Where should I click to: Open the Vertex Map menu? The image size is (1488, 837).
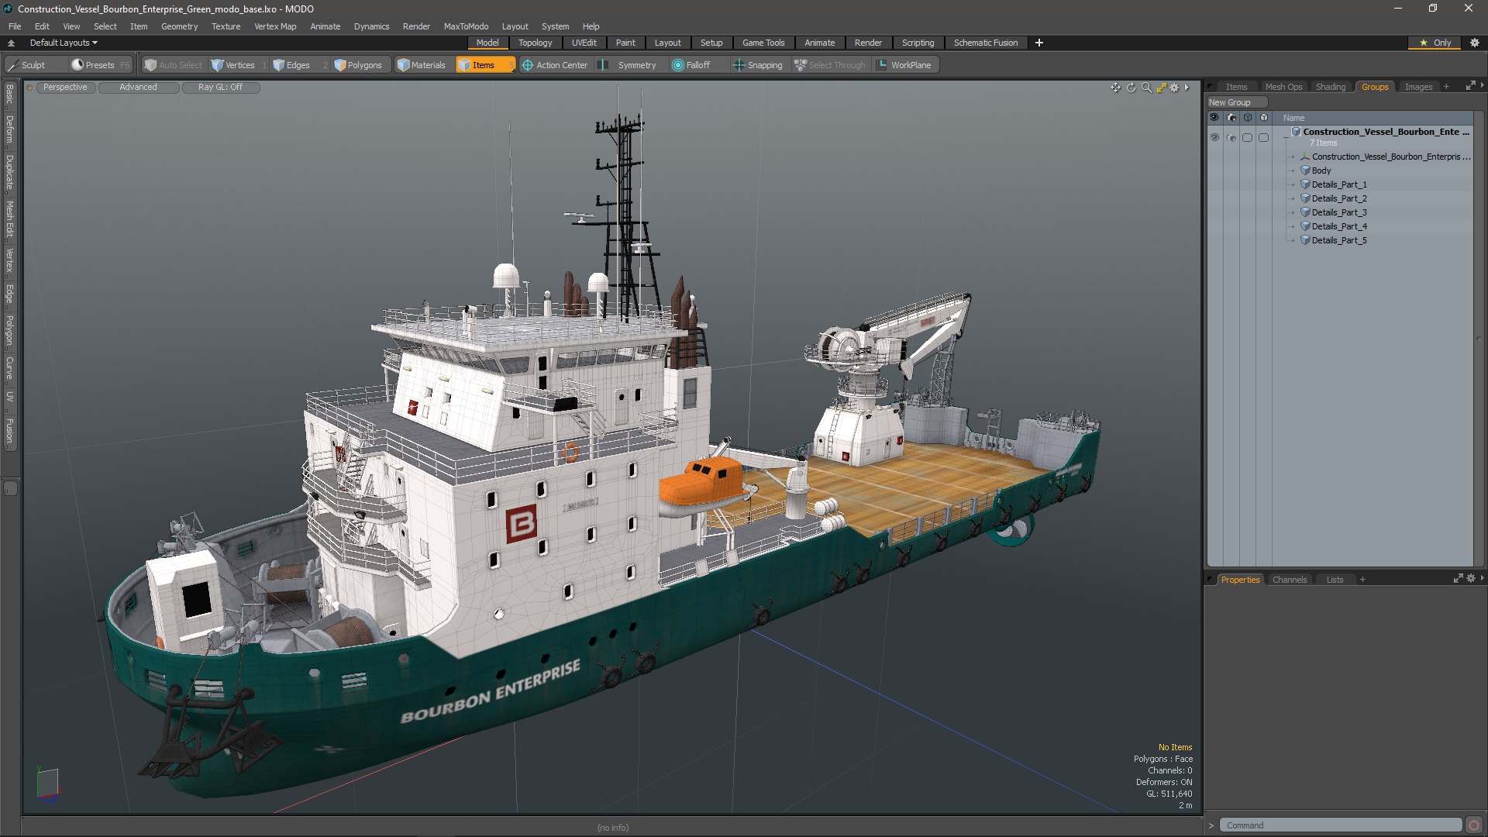click(275, 26)
